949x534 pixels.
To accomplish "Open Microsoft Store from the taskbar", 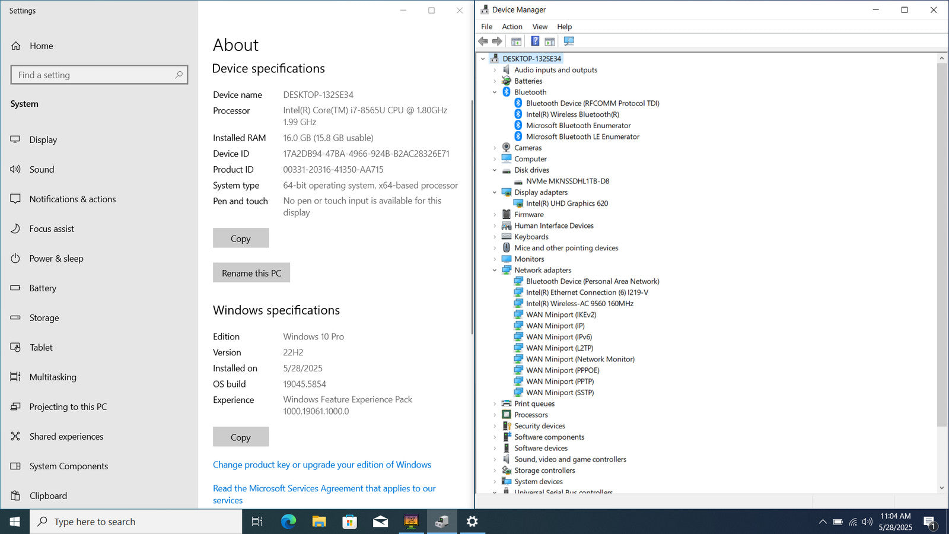I will tap(350, 522).
